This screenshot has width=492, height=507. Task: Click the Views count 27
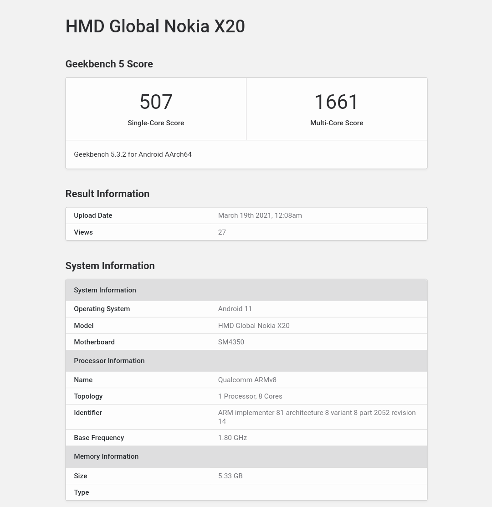click(x=222, y=232)
